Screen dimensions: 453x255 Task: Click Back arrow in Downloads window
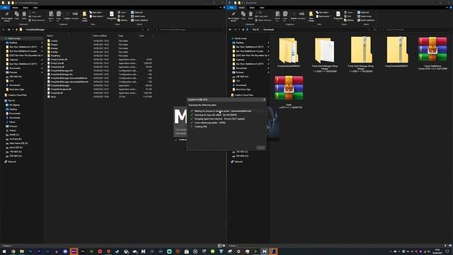[x=230, y=30]
